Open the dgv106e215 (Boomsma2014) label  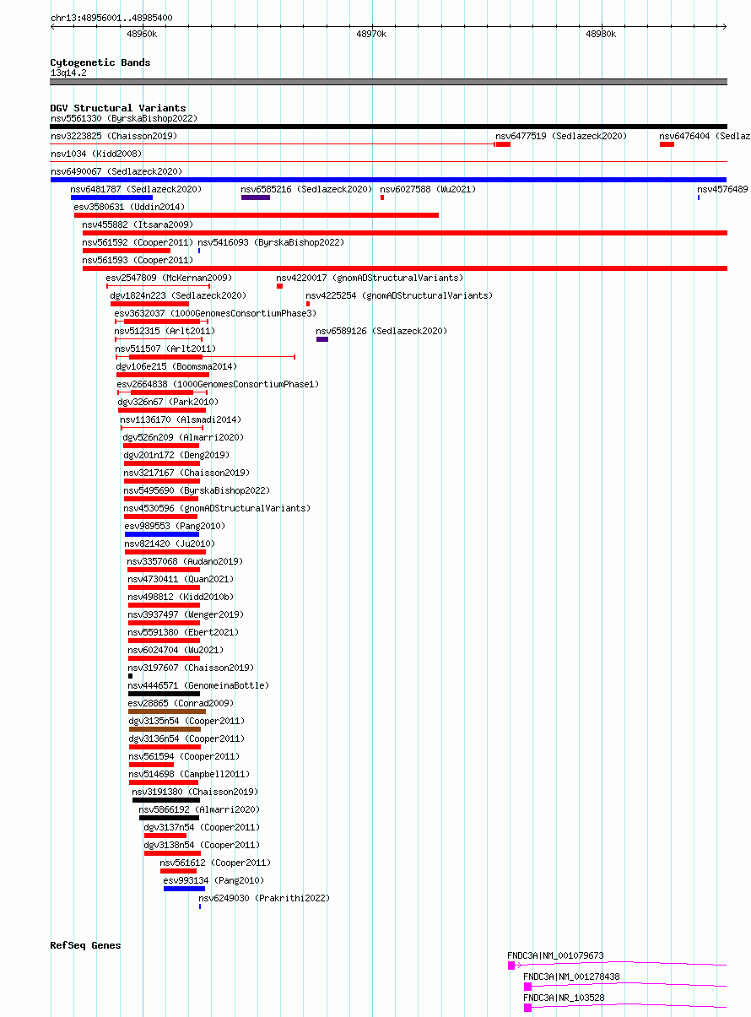(x=176, y=366)
